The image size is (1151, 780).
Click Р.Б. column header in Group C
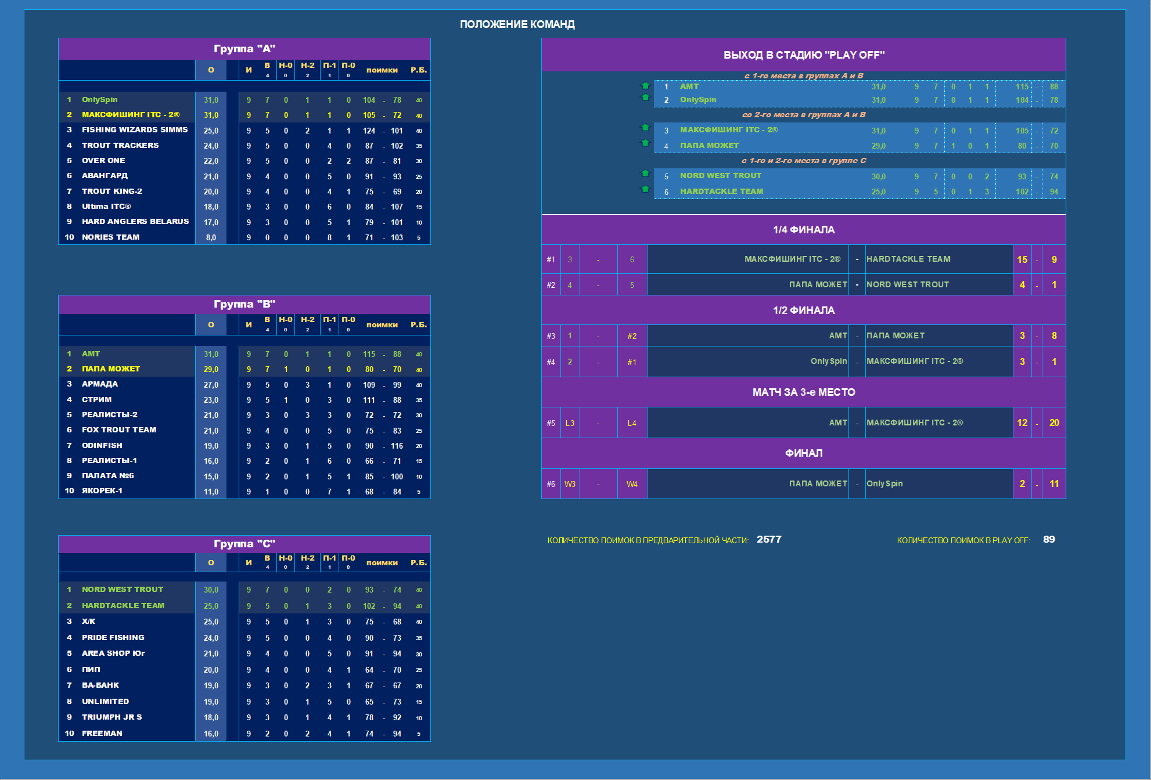[x=419, y=563]
